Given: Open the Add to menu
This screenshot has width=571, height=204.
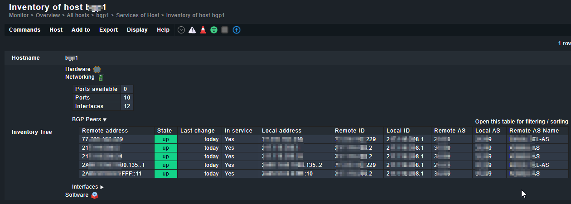Looking at the screenshot, I should [x=81, y=30].
